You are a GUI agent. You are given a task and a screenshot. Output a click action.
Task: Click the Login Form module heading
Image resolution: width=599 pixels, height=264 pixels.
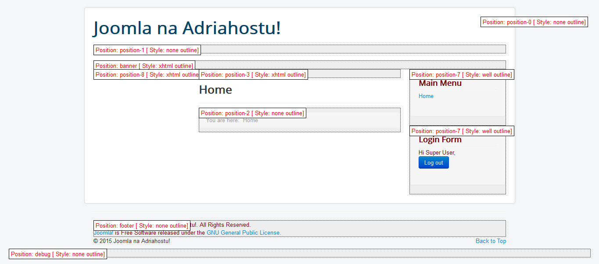(x=440, y=140)
